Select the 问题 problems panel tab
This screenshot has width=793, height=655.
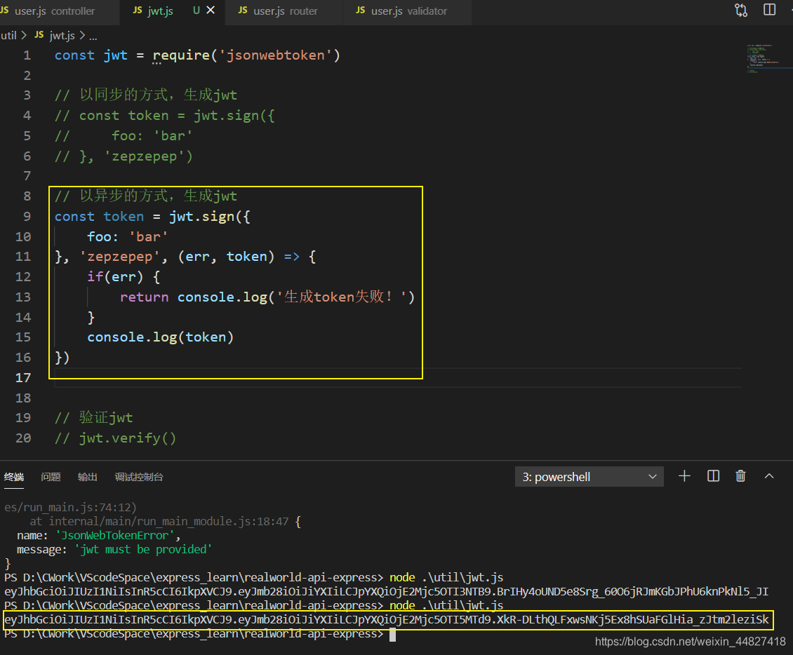51,477
